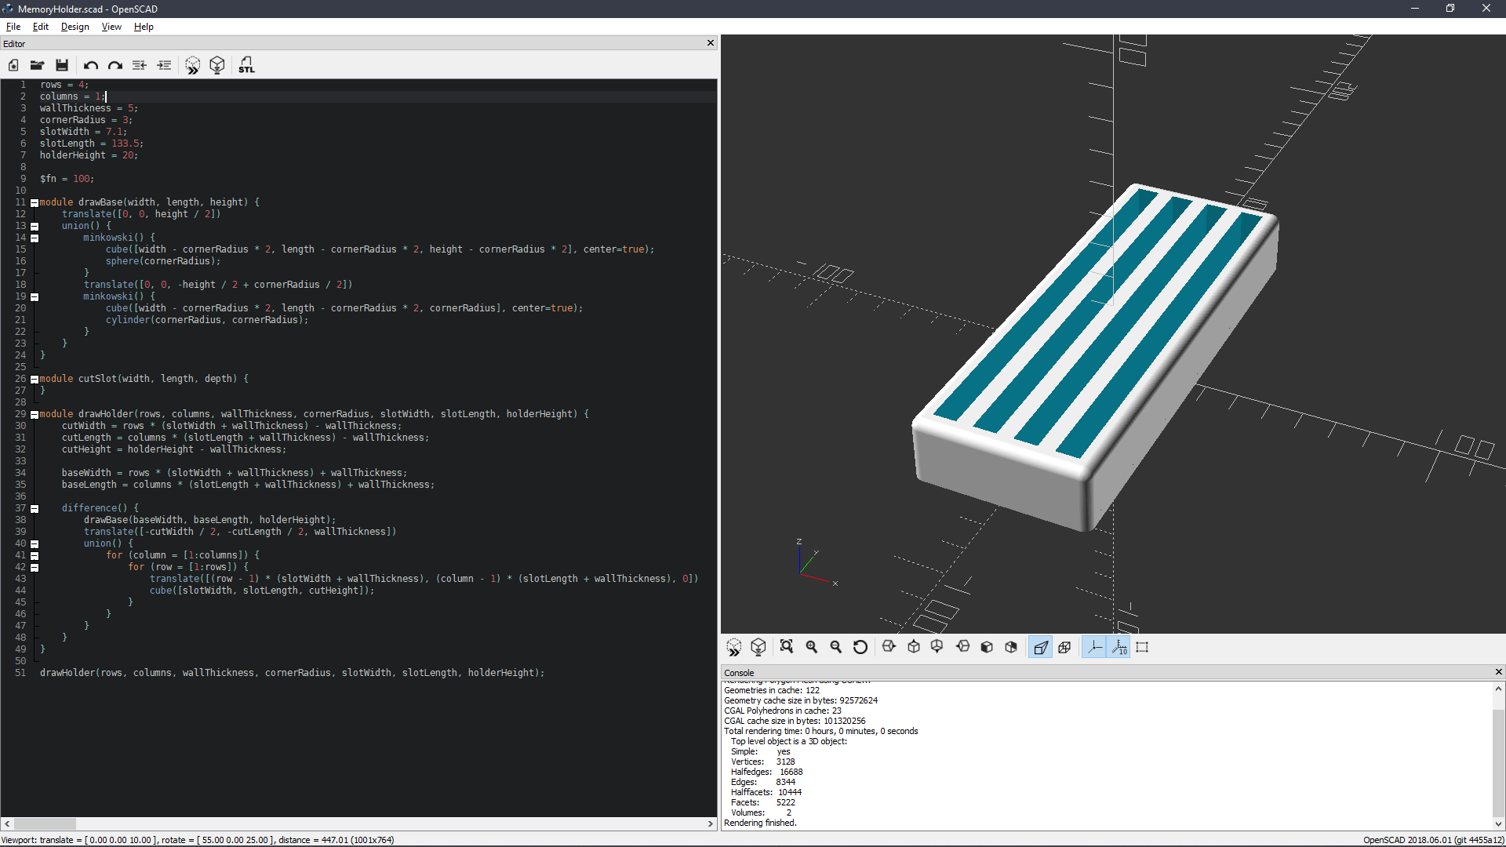Image resolution: width=1506 pixels, height=847 pixels.
Task: Click the Unindent icon in the editor toolbar
Action: coord(140,65)
